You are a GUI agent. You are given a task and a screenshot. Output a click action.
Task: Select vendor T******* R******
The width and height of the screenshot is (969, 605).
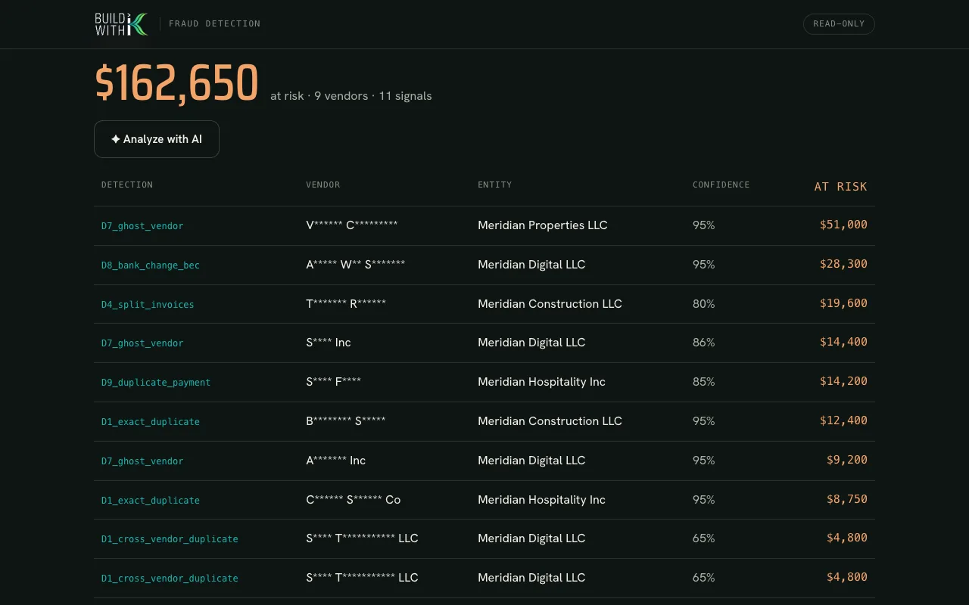point(346,304)
